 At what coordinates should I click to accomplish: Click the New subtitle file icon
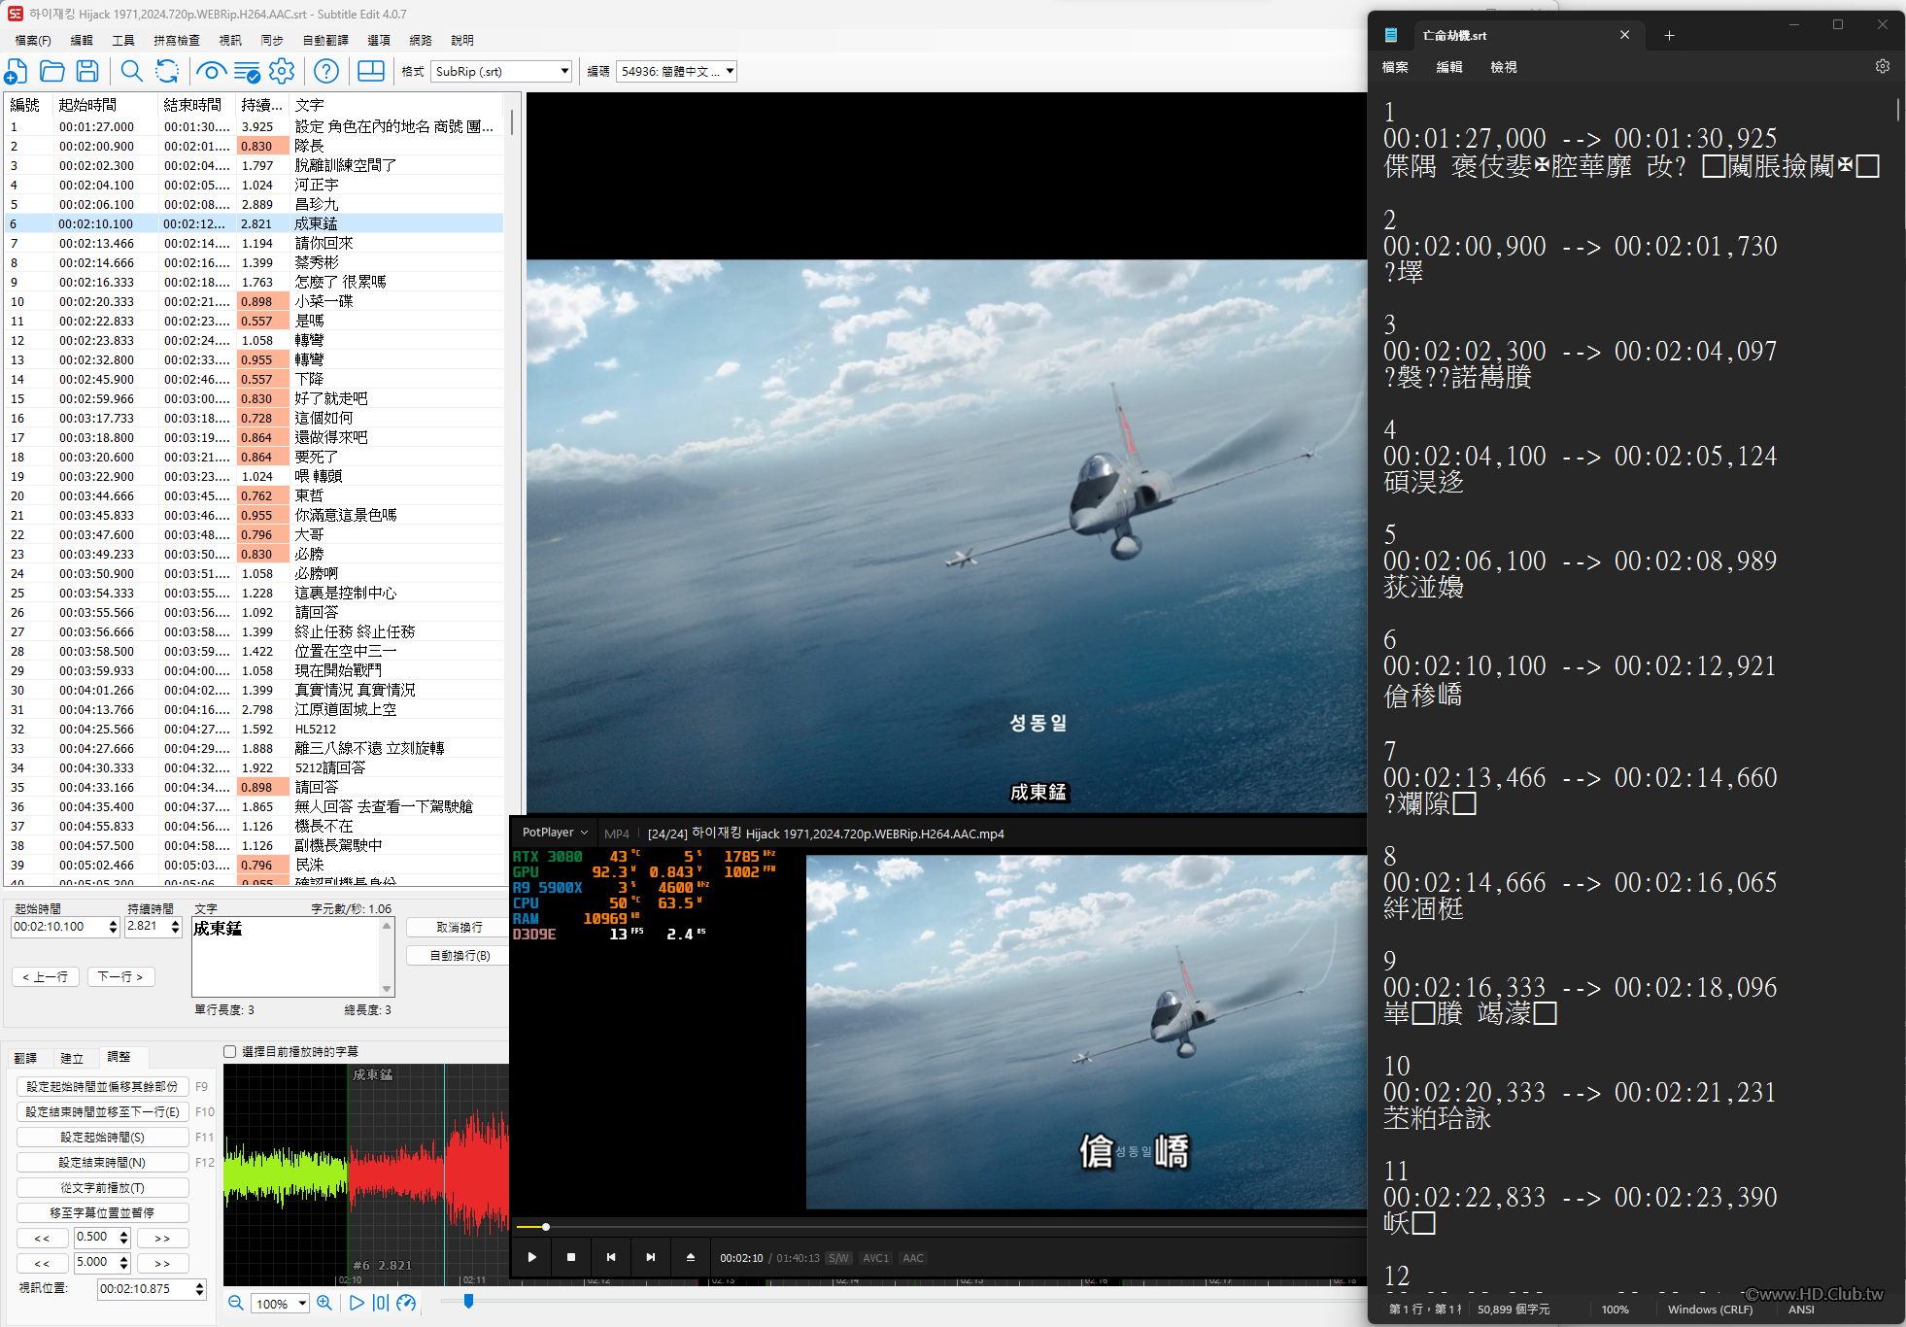coord(17,71)
